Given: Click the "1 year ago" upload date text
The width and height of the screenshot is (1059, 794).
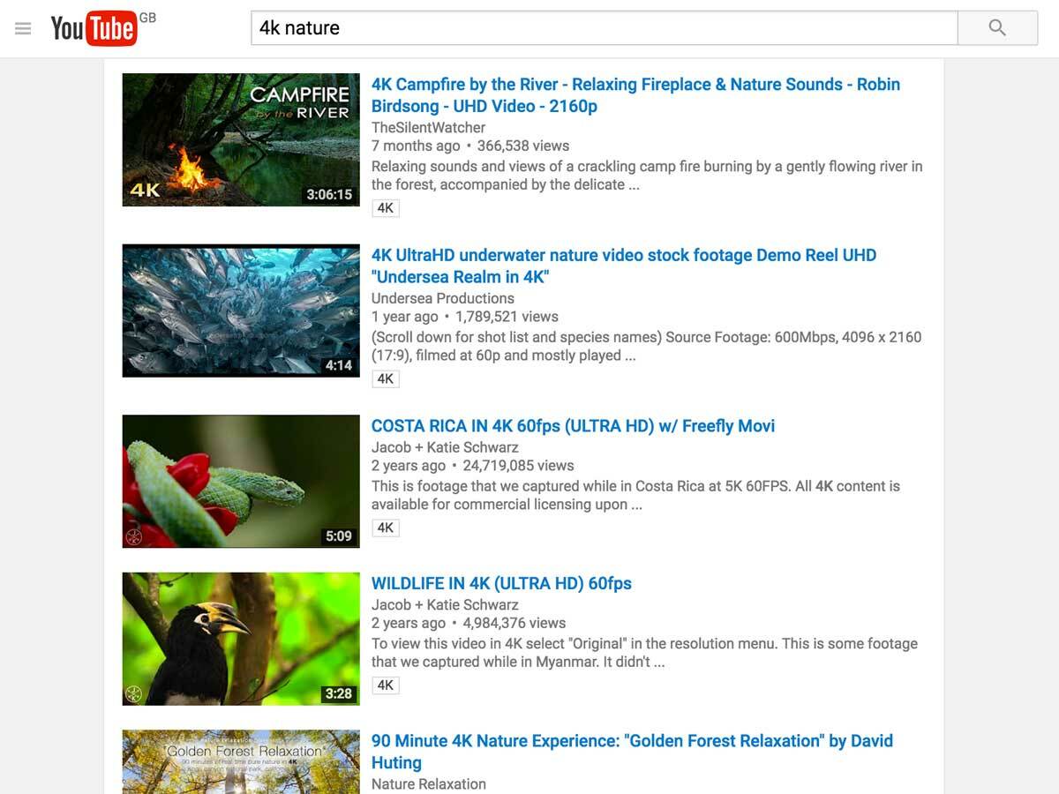Looking at the screenshot, I should (405, 316).
